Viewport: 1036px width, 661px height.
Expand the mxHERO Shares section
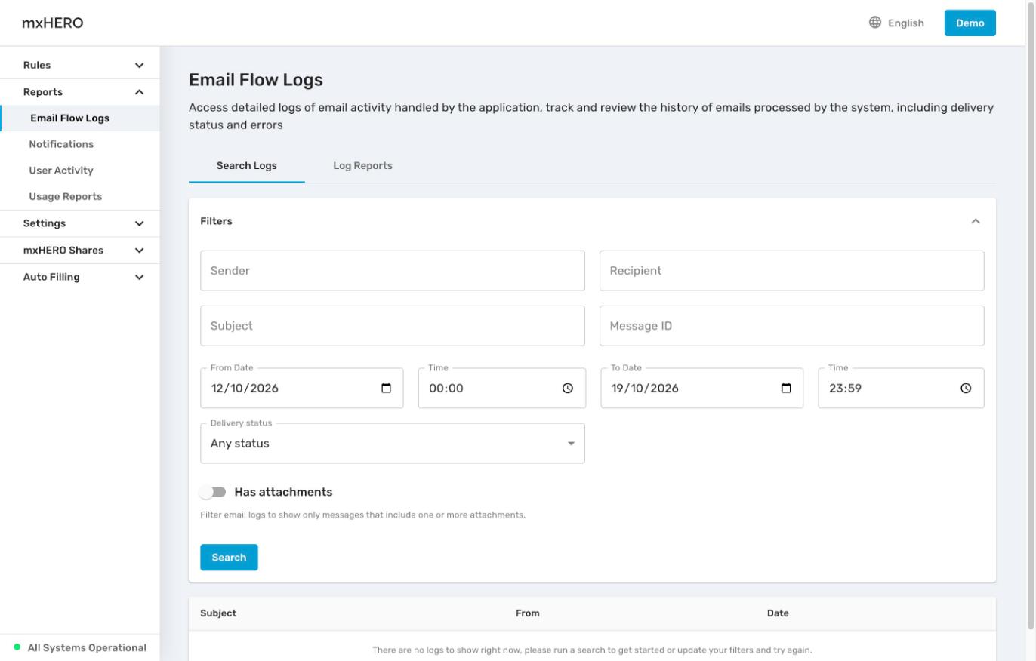click(x=80, y=250)
